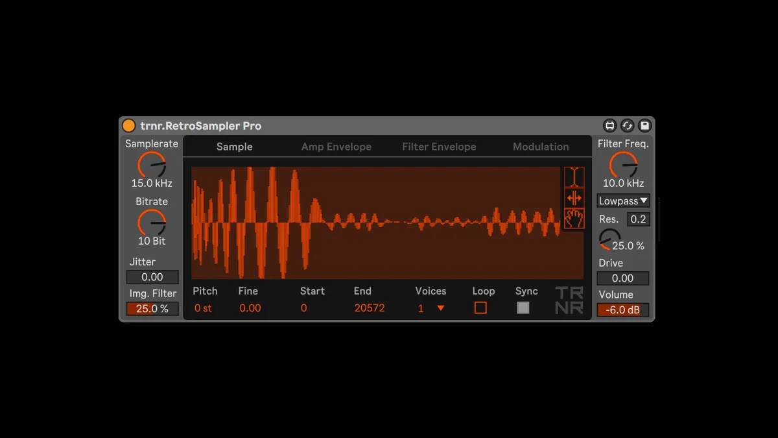Screen dimensions: 778x438
Task: Click the Pitch value 0 st
Action: 203,308
